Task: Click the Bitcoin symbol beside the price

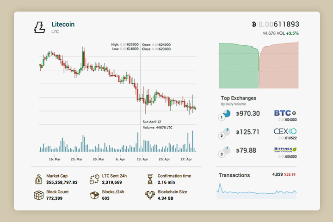Action: (254, 25)
